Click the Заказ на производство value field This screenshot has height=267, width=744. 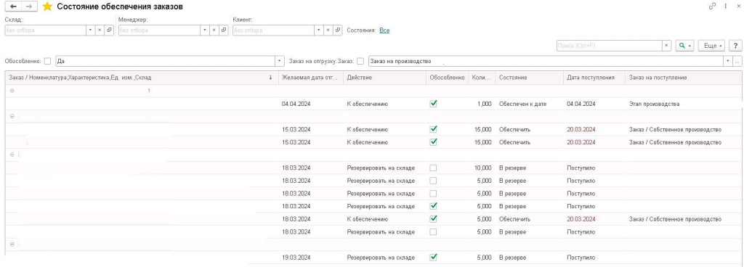tap(546, 62)
